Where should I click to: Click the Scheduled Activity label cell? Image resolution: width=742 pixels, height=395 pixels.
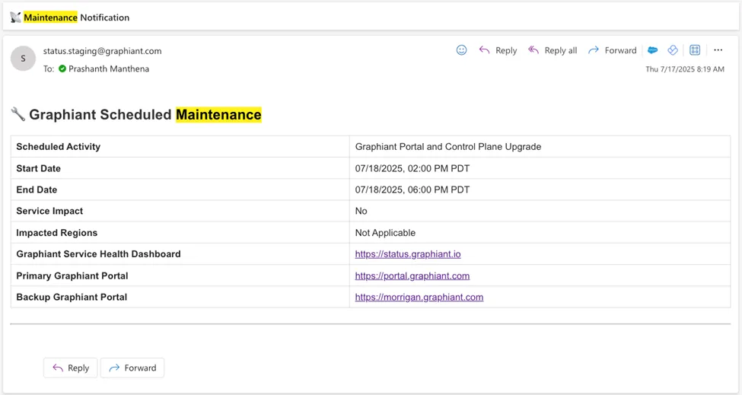[x=180, y=147]
